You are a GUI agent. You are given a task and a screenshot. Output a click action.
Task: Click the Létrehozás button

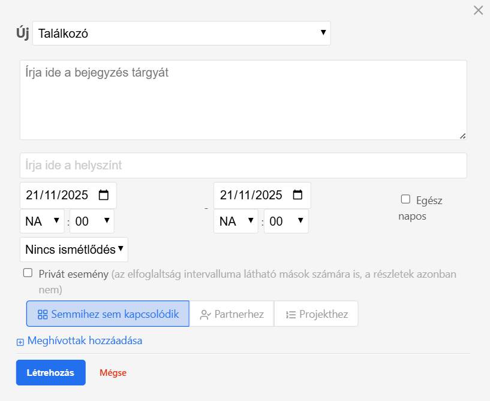click(x=50, y=372)
